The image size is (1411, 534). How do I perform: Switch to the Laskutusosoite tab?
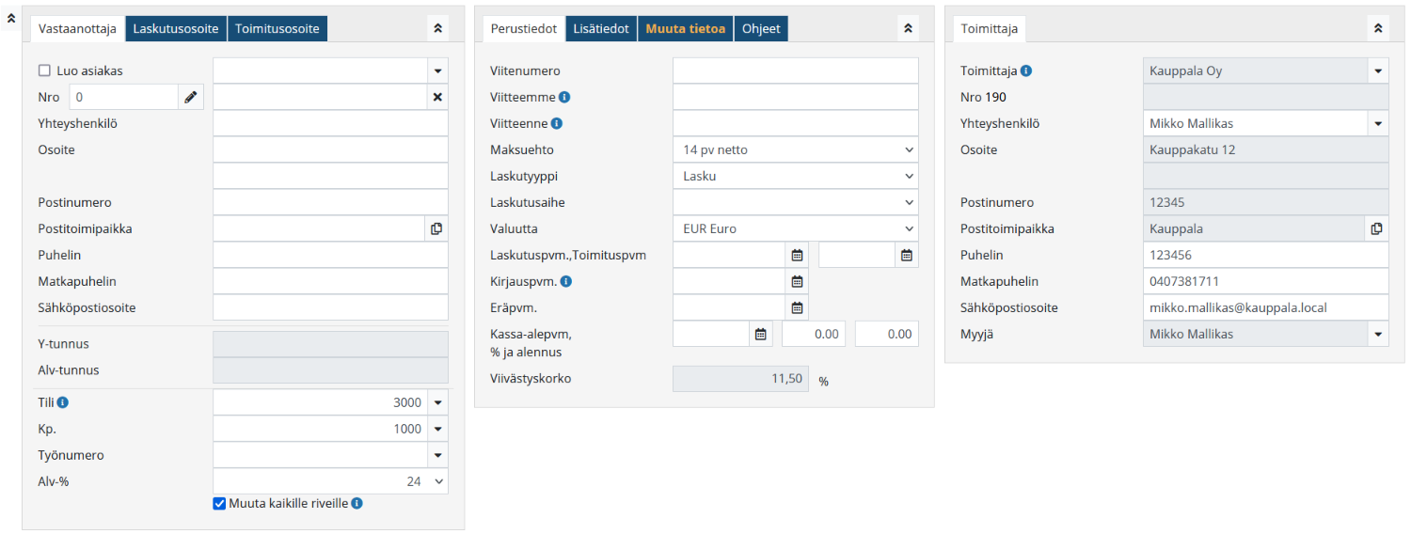pos(176,29)
